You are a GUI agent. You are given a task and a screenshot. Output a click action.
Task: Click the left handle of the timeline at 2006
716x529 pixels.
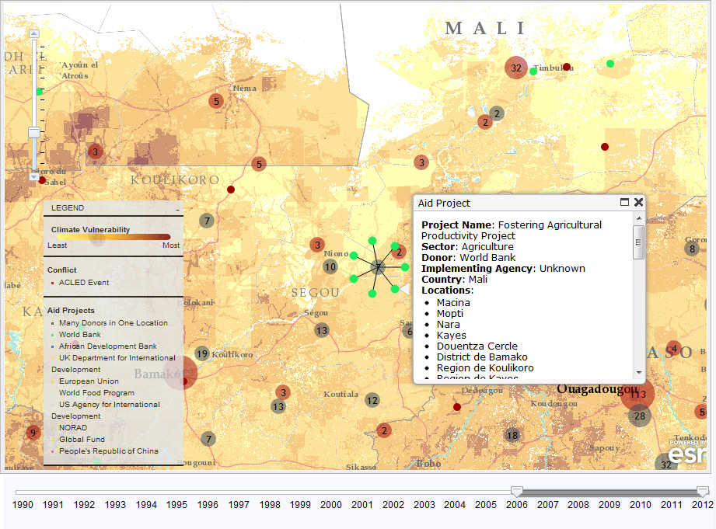coord(516,491)
